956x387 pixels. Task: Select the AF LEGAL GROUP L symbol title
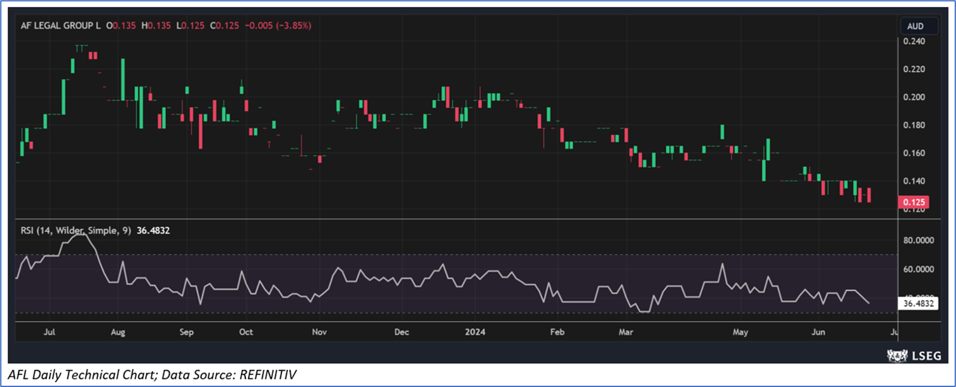[x=59, y=26]
